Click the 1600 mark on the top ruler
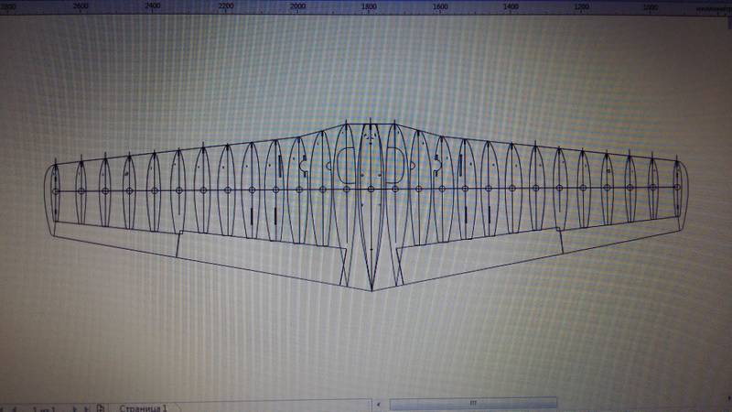 point(440,7)
